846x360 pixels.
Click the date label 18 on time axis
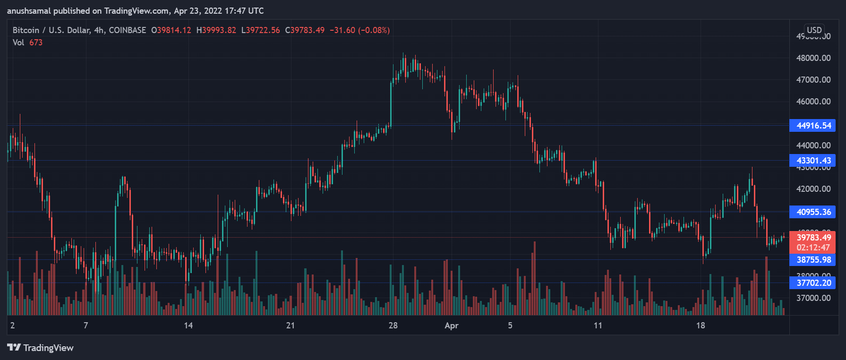701,326
